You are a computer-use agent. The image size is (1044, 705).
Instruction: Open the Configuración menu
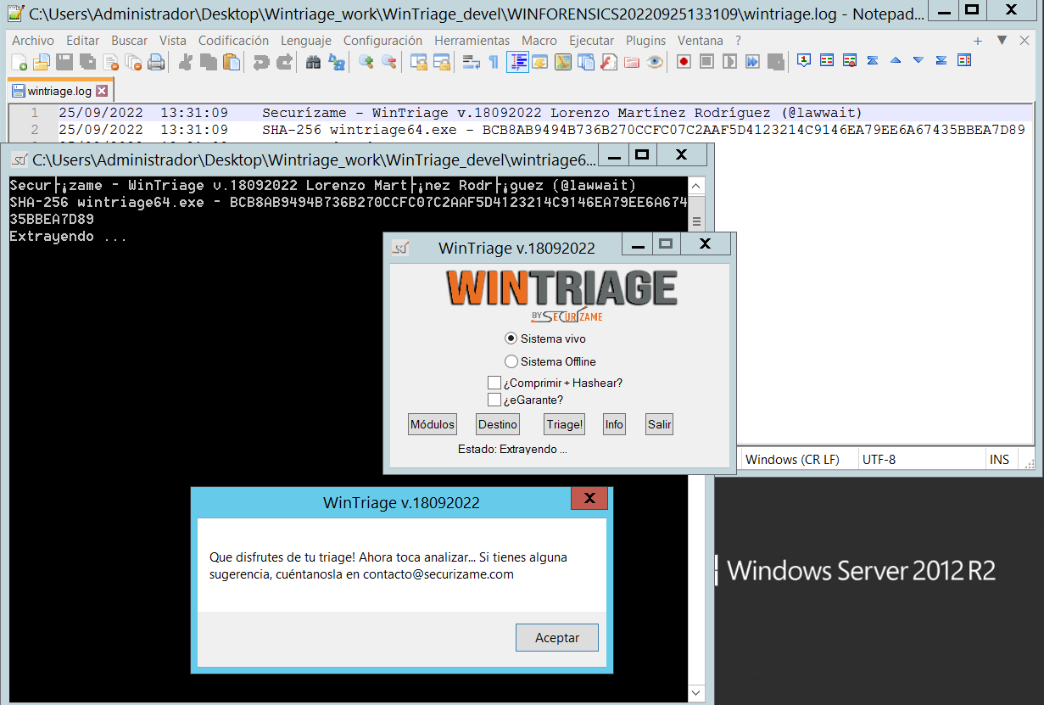[382, 41]
